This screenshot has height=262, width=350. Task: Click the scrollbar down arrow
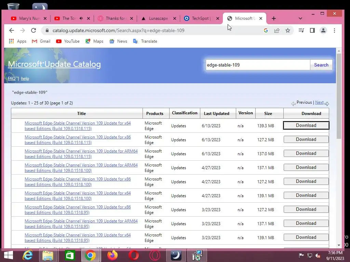[339, 245]
